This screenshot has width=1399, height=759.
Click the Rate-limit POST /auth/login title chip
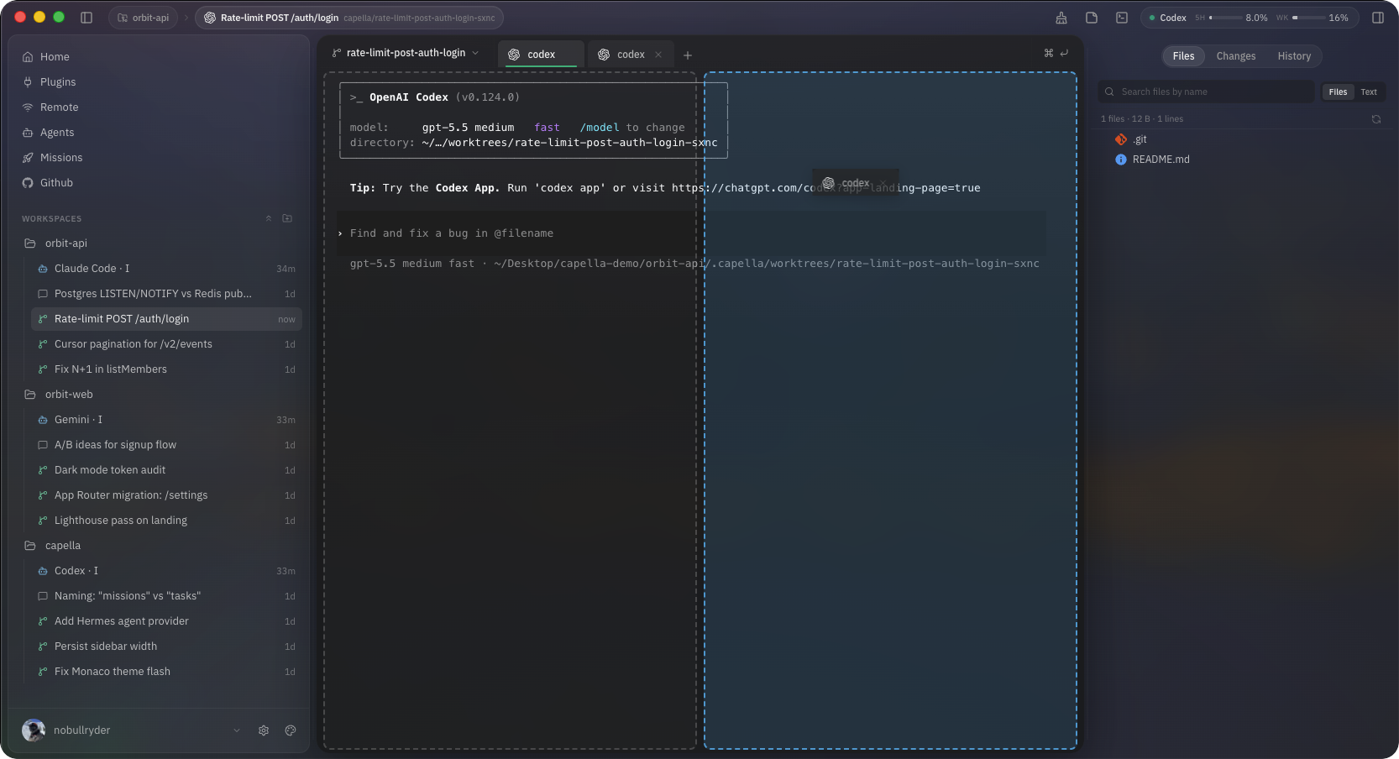349,18
